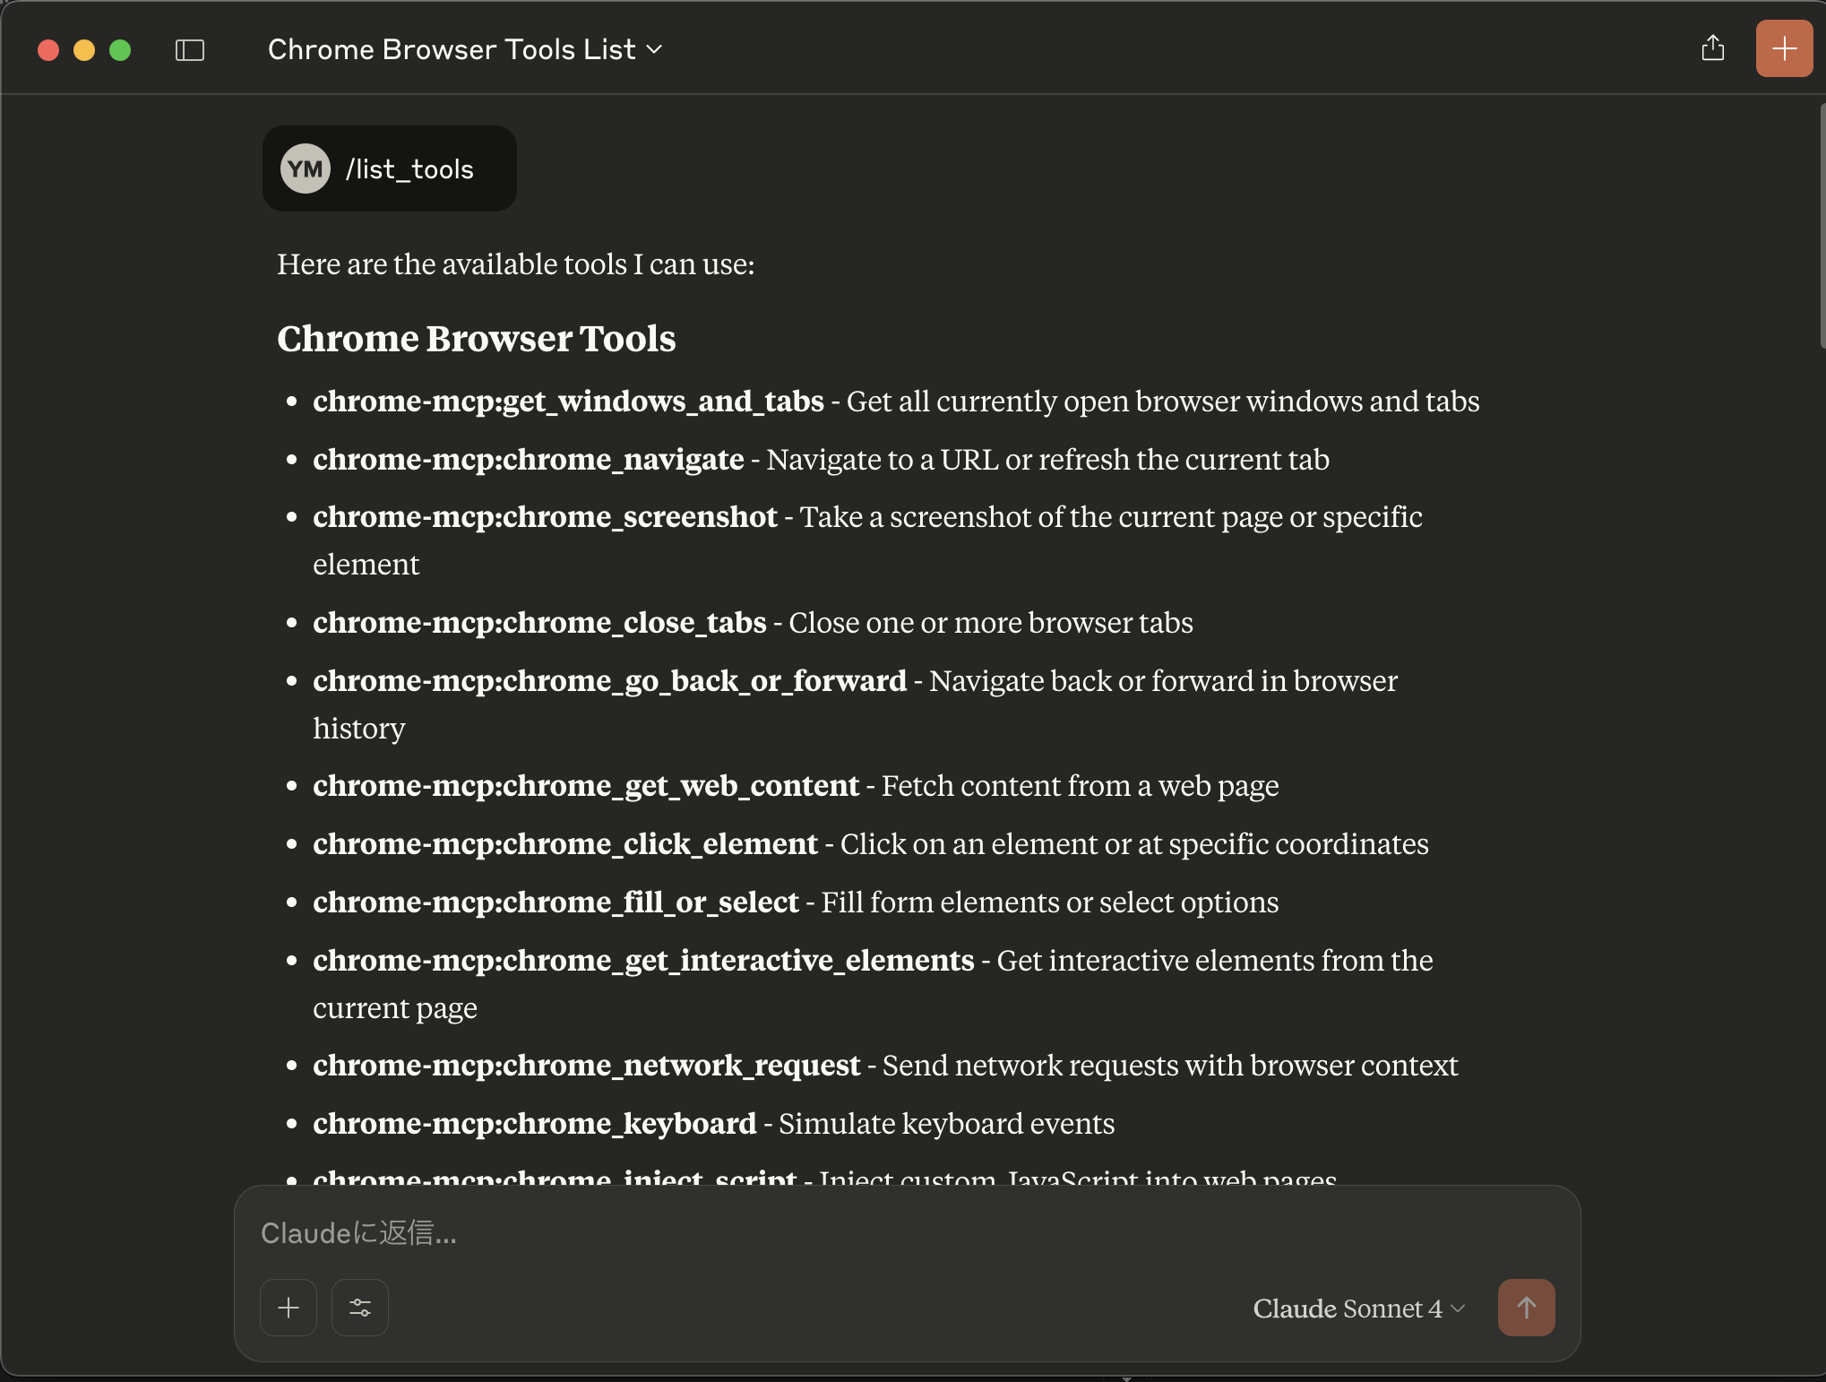Click the attachment plus icon in reply box
This screenshot has height=1382, width=1826.
(x=288, y=1308)
